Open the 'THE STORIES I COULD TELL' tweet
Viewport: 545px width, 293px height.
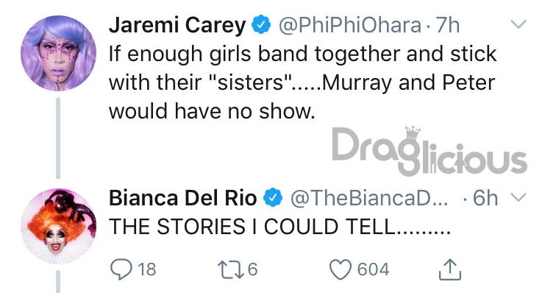[279, 227]
